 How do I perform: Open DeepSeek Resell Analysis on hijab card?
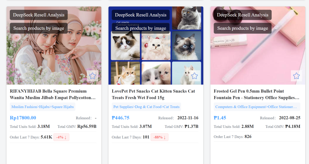[x=39, y=15]
